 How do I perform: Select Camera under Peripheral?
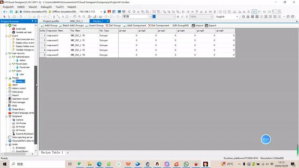tap(20, 120)
